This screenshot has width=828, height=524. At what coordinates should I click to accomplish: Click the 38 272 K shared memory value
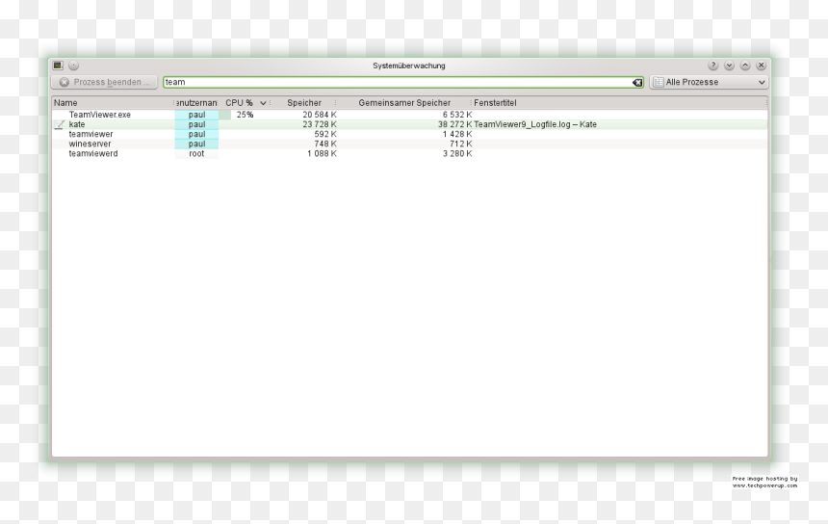(x=454, y=124)
